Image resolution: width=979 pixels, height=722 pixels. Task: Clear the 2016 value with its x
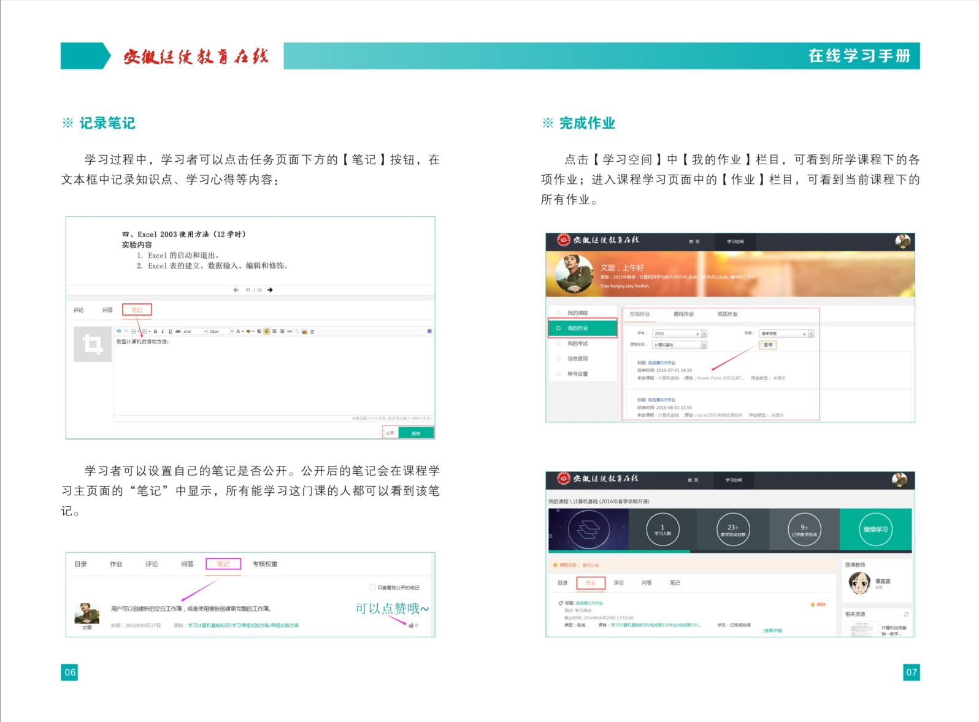tap(697, 334)
